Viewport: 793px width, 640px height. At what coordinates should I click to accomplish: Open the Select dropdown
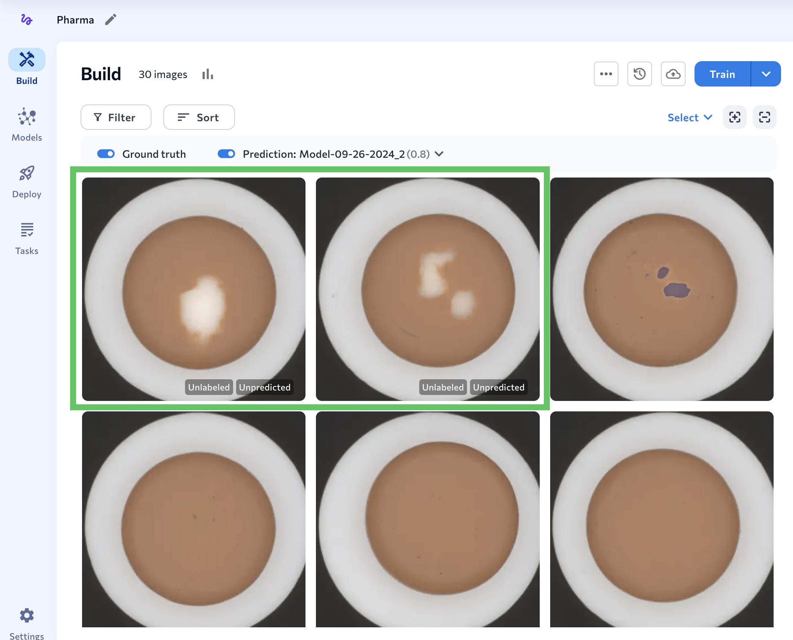point(690,117)
